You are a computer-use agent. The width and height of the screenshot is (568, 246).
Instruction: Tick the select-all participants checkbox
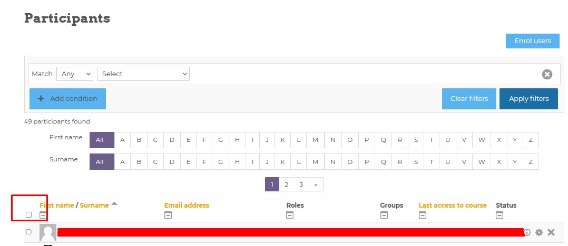pos(29,214)
